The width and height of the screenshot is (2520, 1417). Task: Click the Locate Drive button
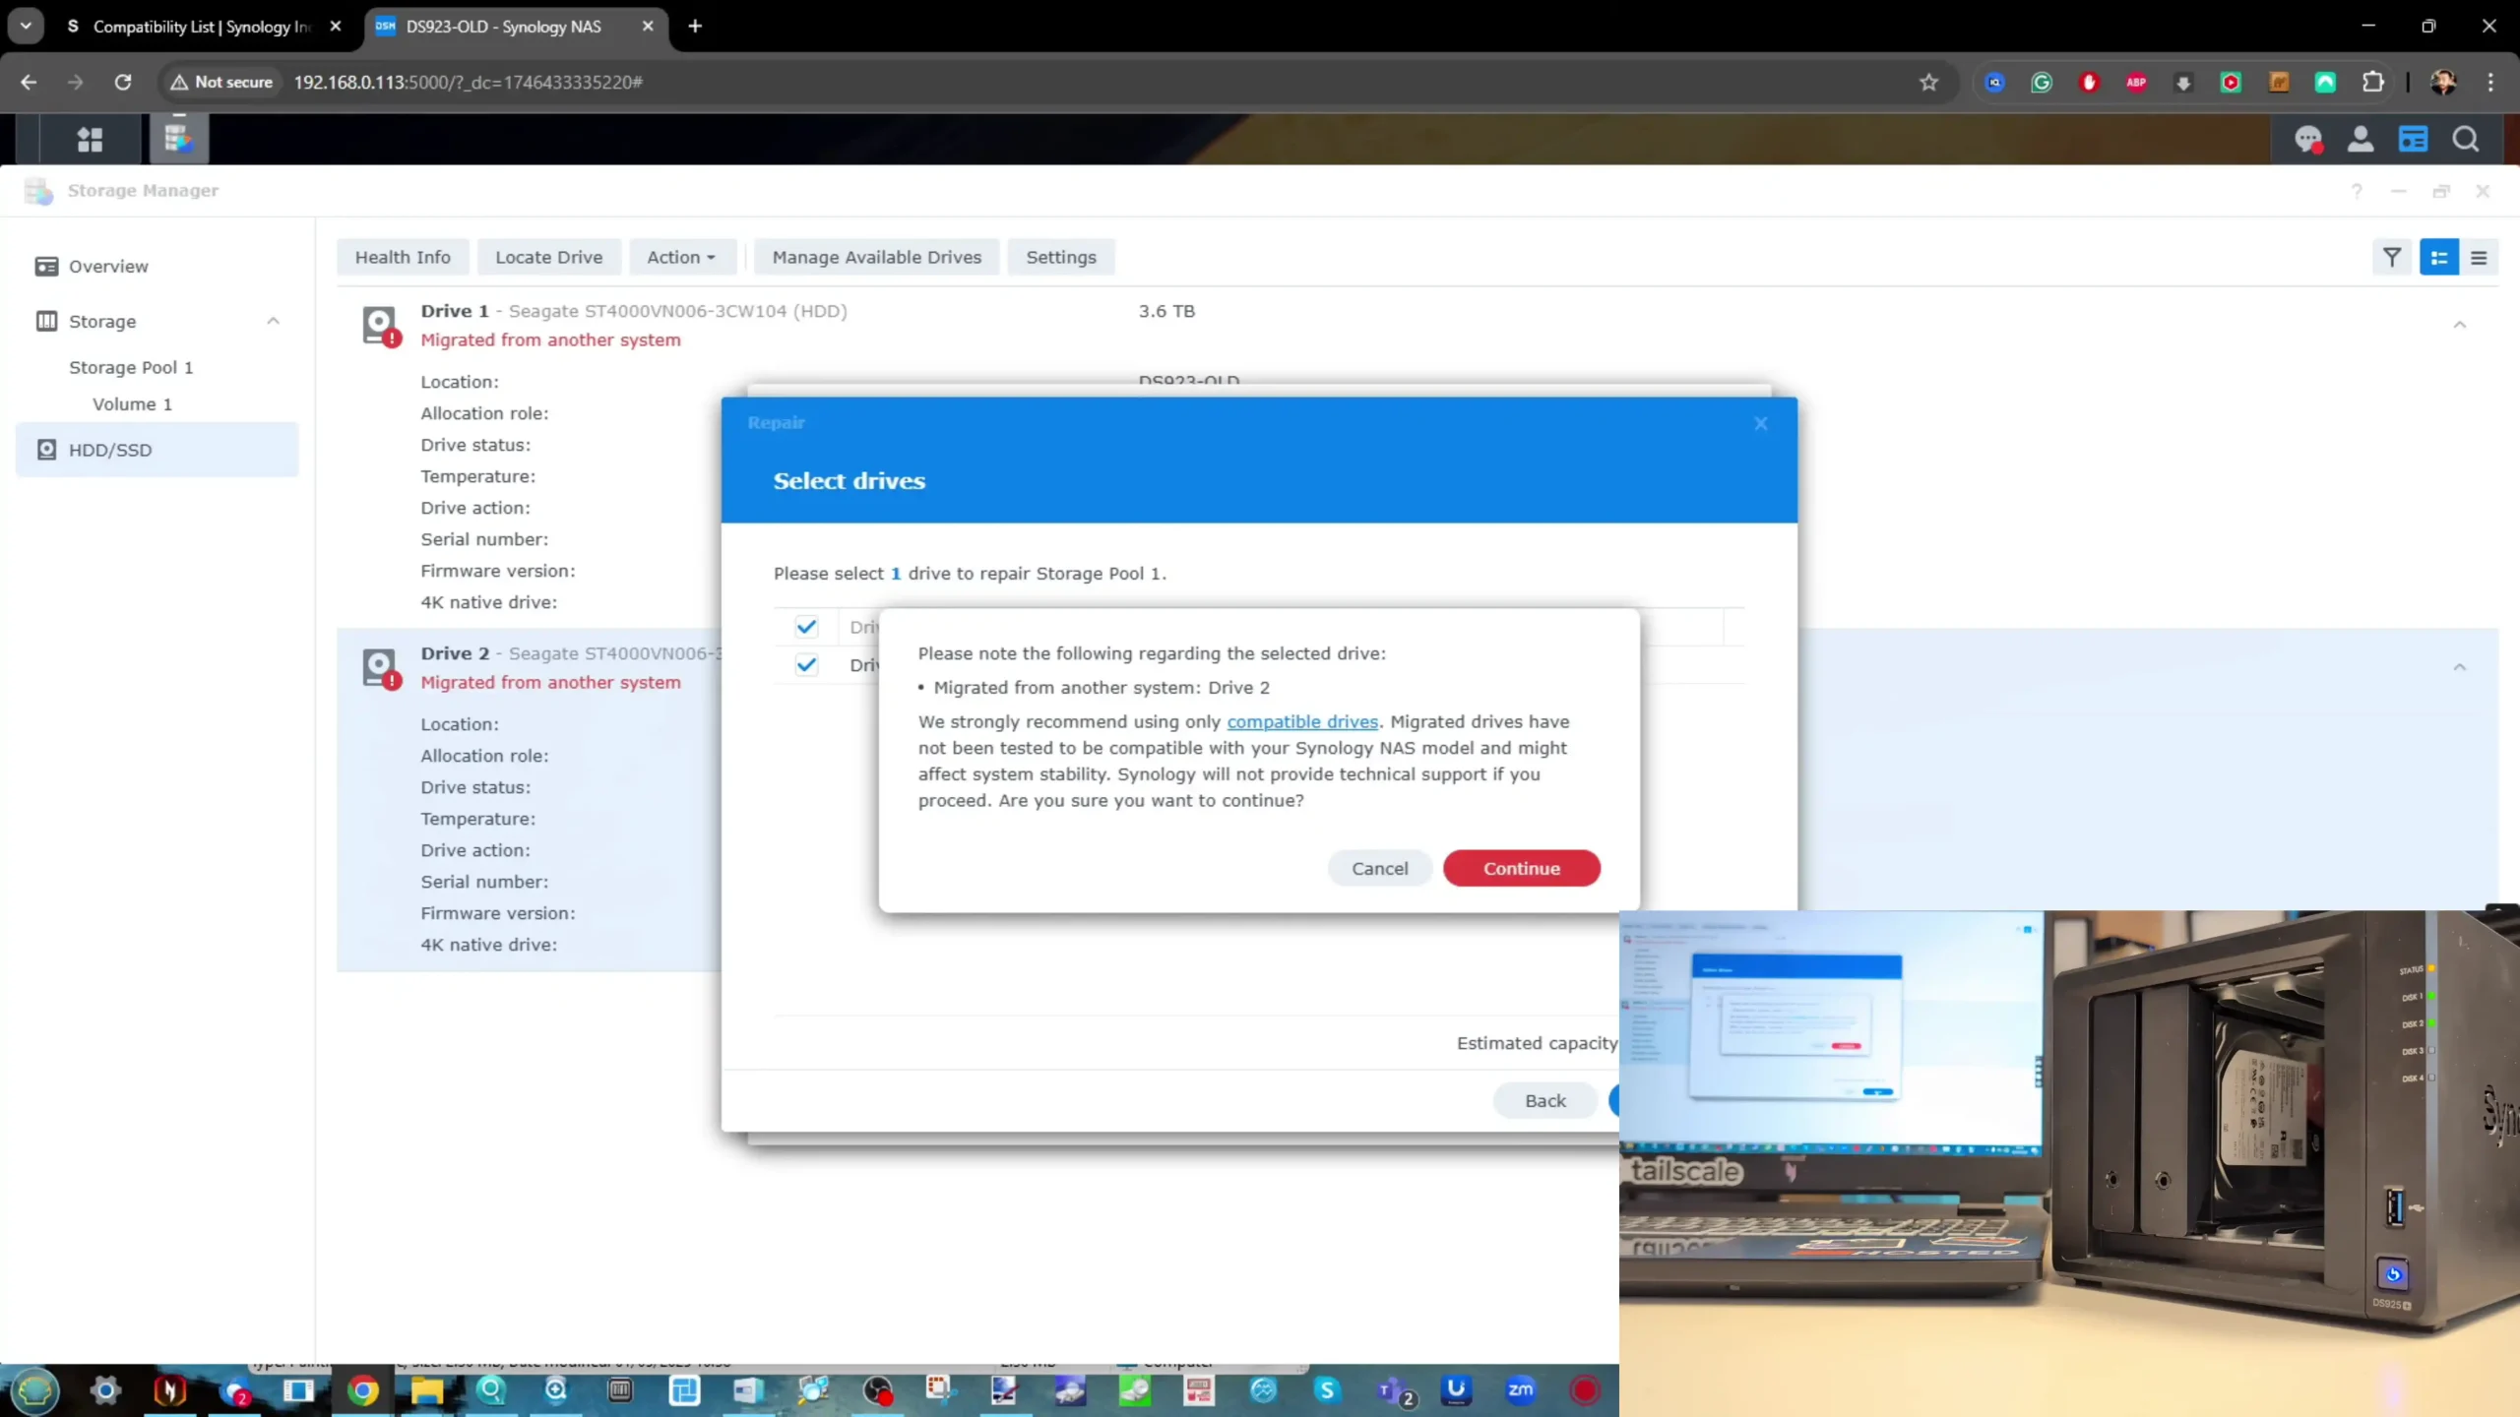coord(548,258)
